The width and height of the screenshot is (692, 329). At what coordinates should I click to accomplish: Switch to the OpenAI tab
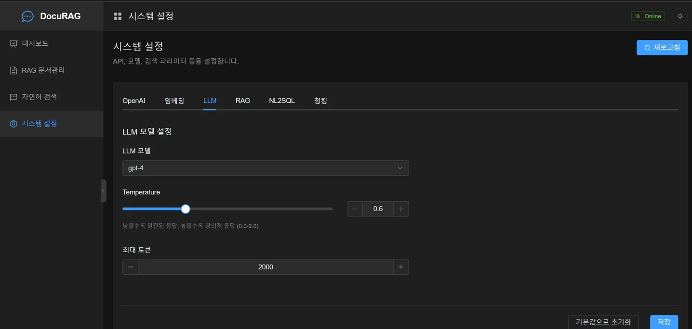(134, 101)
